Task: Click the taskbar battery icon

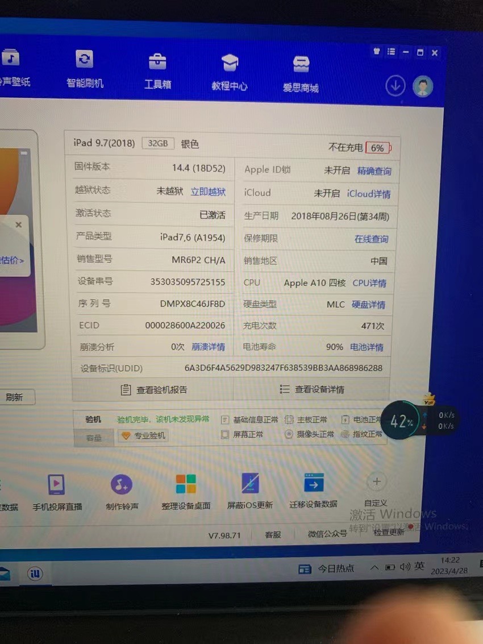Action: click(x=390, y=567)
